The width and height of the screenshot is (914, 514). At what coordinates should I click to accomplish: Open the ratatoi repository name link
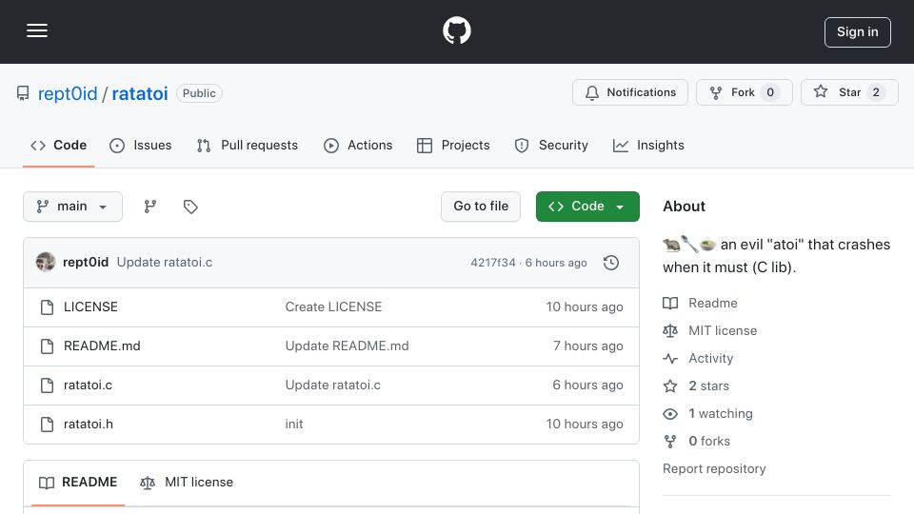[x=140, y=93]
